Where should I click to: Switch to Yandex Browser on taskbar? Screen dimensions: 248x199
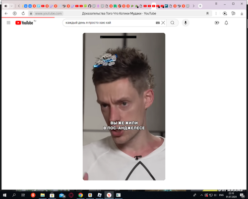[109, 195]
